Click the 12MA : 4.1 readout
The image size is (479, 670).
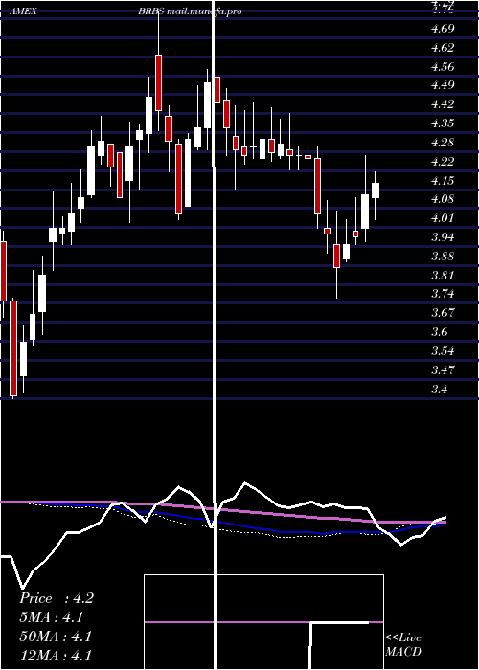tap(56, 656)
